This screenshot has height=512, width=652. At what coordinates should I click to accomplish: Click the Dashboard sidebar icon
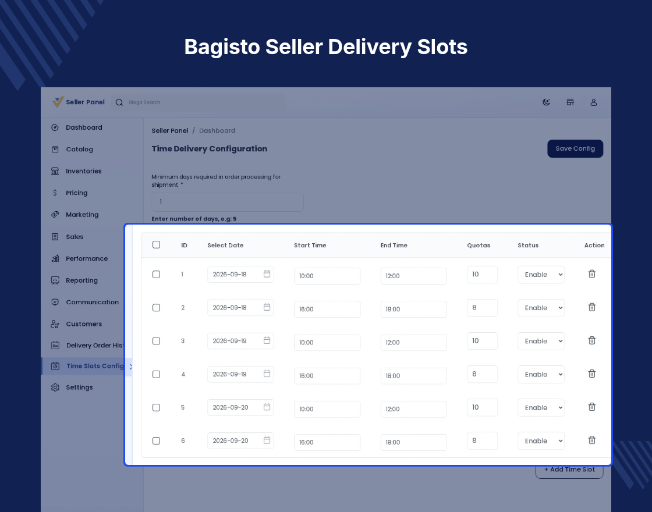(x=55, y=127)
